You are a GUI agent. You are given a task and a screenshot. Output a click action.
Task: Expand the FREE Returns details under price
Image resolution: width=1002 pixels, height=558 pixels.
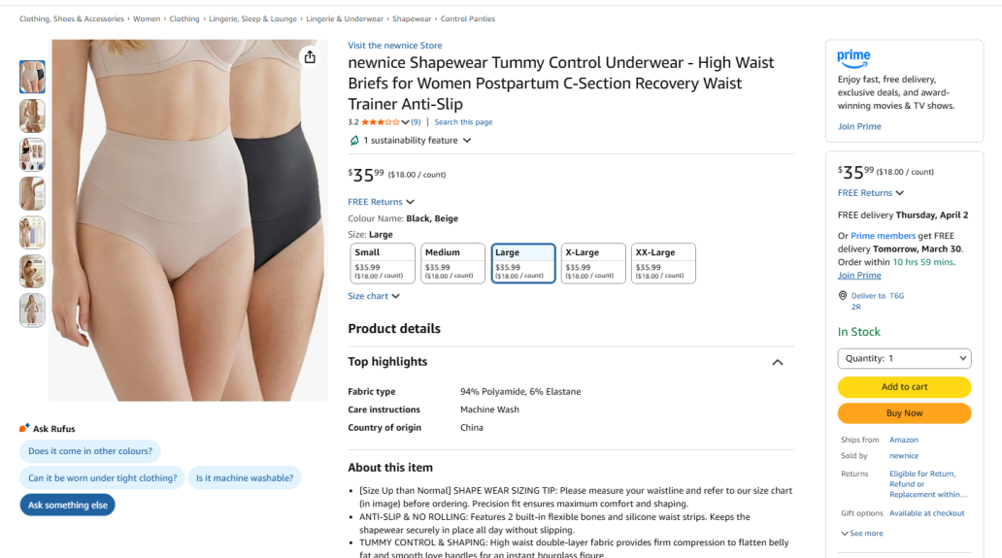381,202
